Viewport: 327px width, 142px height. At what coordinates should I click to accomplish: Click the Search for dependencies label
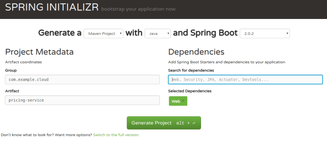(x=191, y=71)
